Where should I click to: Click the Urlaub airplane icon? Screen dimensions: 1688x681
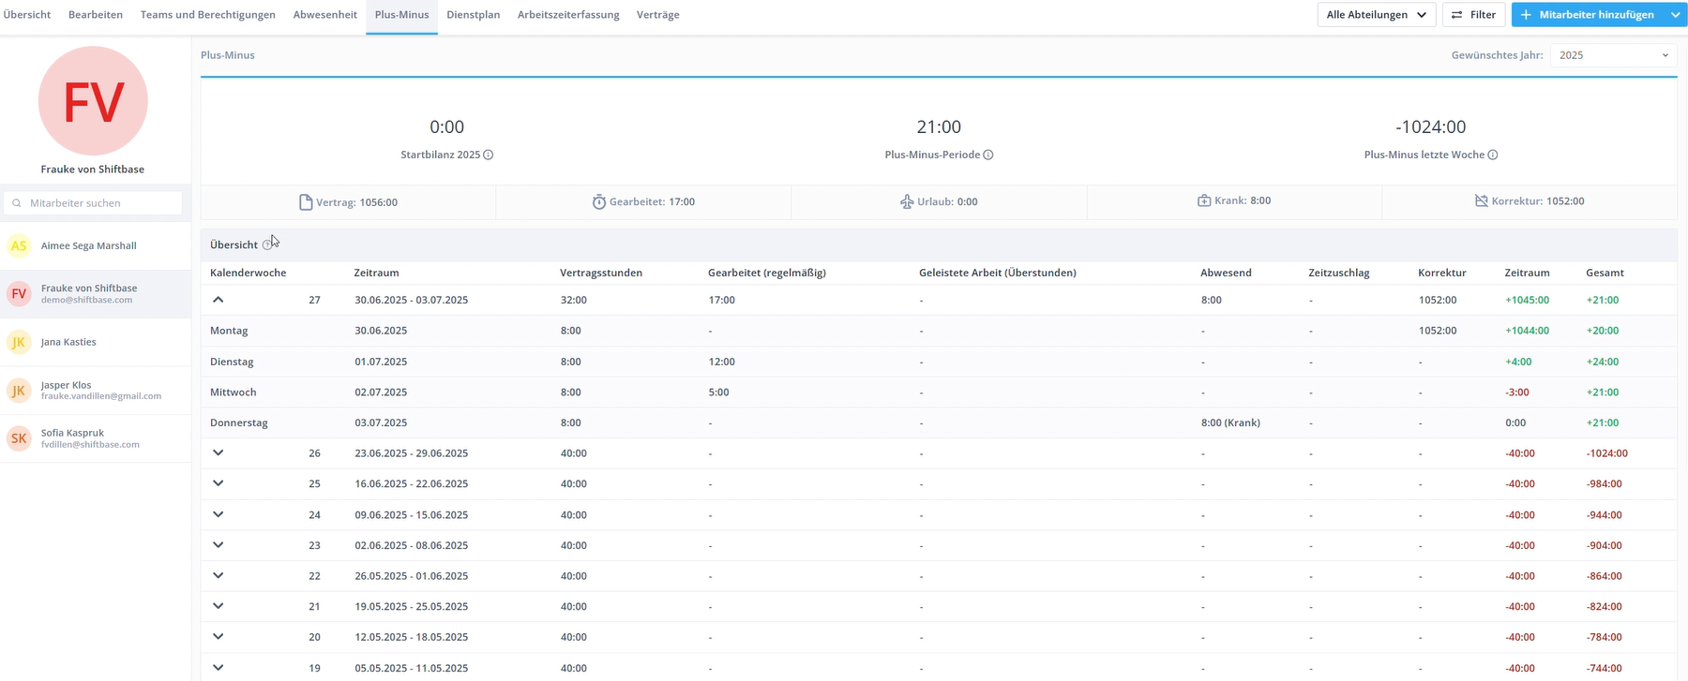click(x=906, y=202)
